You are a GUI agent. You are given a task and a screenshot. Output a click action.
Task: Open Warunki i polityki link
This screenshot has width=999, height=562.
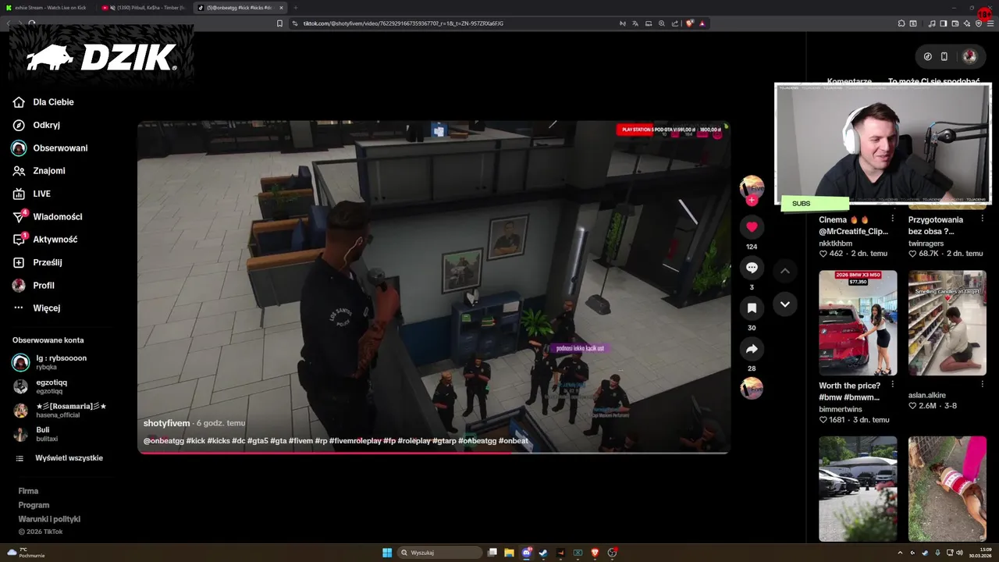point(49,519)
